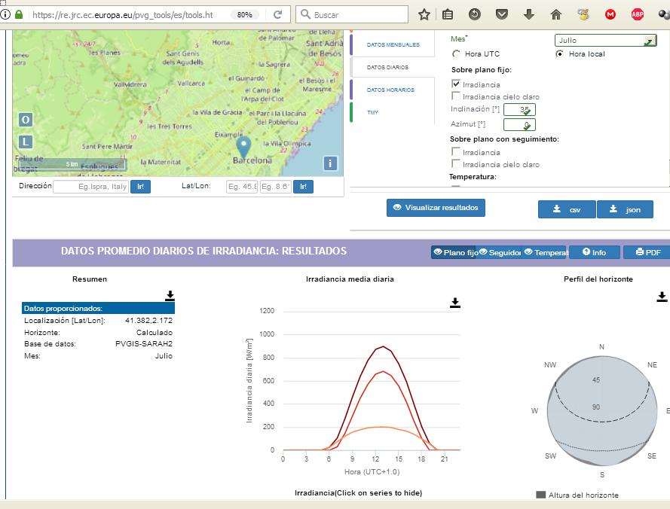Download the Resumen summary data
This screenshot has height=509, width=670.
point(170,295)
